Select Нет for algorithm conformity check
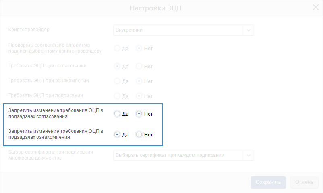 (x=139, y=49)
